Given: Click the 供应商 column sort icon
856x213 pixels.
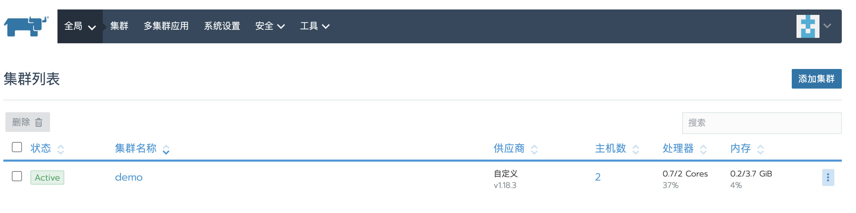Looking at the screenshot, I should pyautogui.click(x=534, y=149).
